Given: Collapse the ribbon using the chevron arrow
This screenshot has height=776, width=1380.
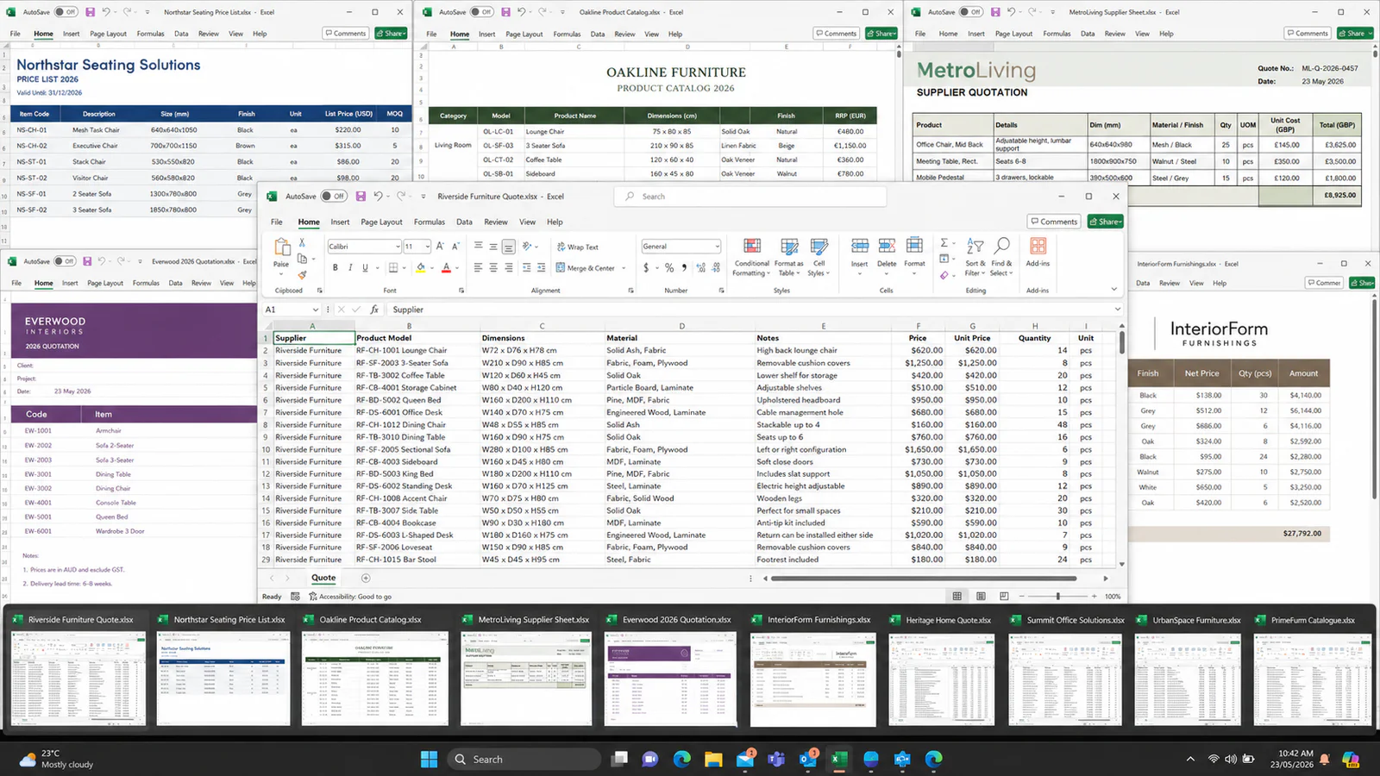Looking at the screenshot, I should (1113, 290).
